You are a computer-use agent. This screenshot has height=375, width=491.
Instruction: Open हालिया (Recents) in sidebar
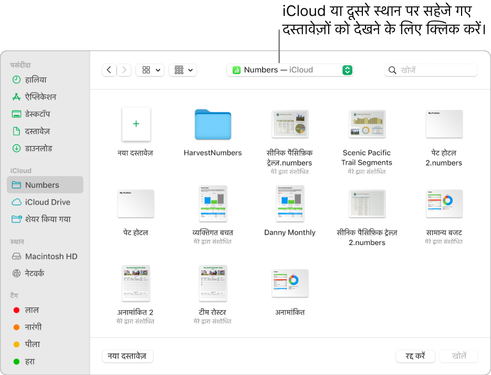coord(29,79)
